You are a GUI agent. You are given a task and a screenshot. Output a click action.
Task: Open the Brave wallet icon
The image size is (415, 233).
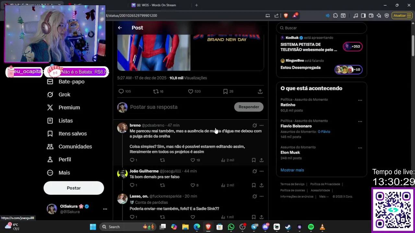[371, 16]
